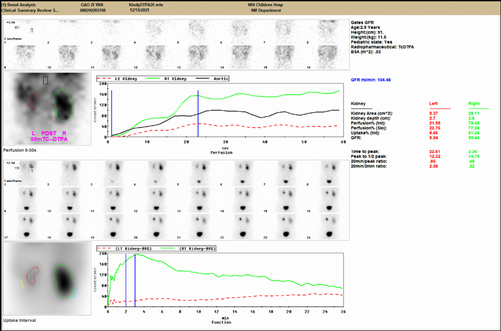Click the Lt Kidney legend entry in the perfusion chart
Screen dimensions: 501x331
[117, 79]
